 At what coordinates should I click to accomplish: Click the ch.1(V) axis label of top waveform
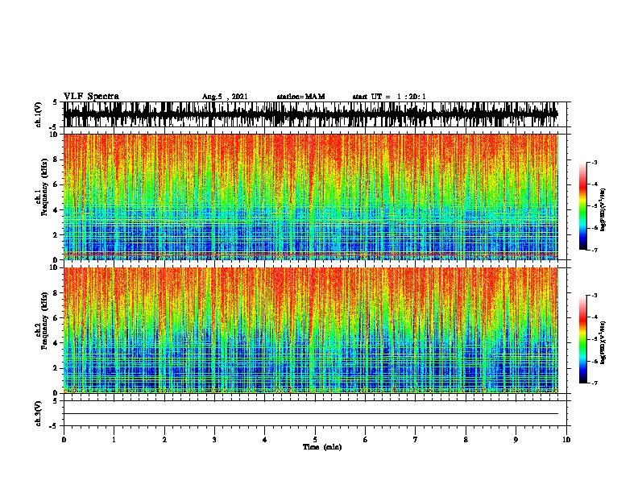[39, 114]
